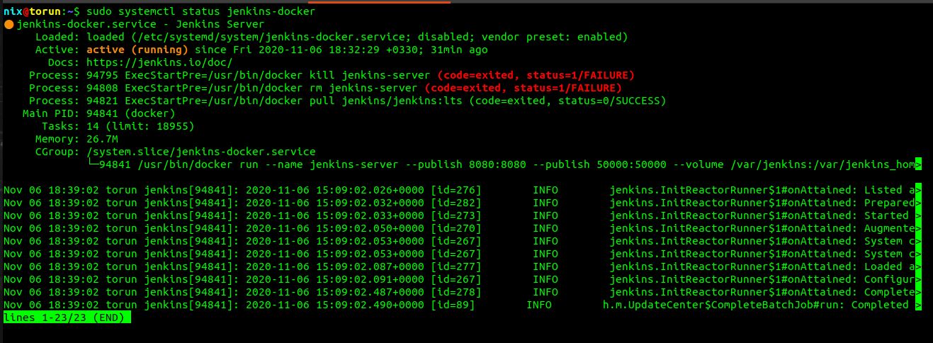Click the FAILURE status on docker rm line
Screen dimensions: 933x343
524,89
